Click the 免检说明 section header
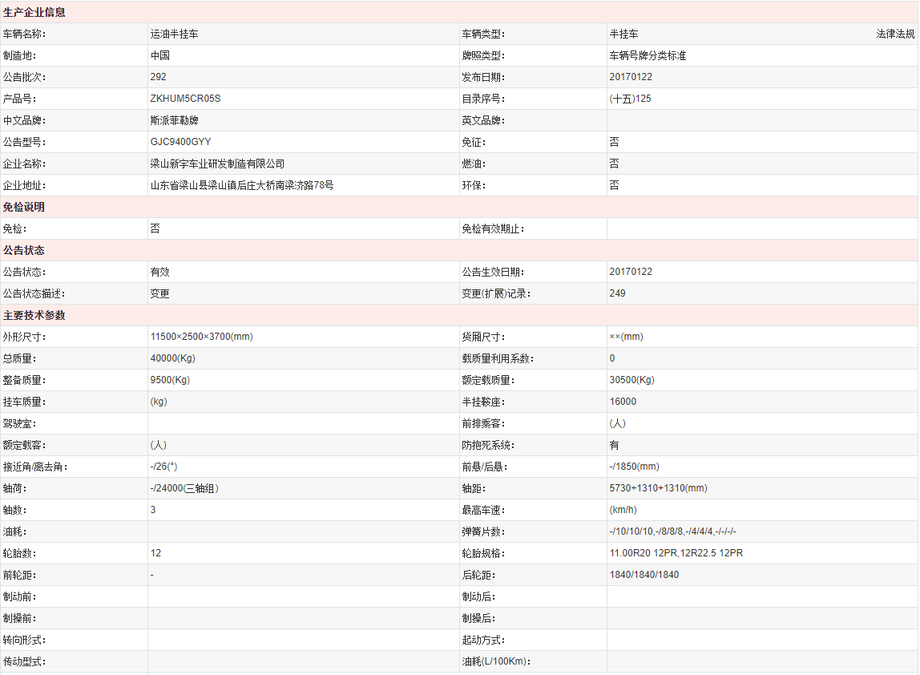The width and height of the screenshot is (920, 675). point(24,208)
